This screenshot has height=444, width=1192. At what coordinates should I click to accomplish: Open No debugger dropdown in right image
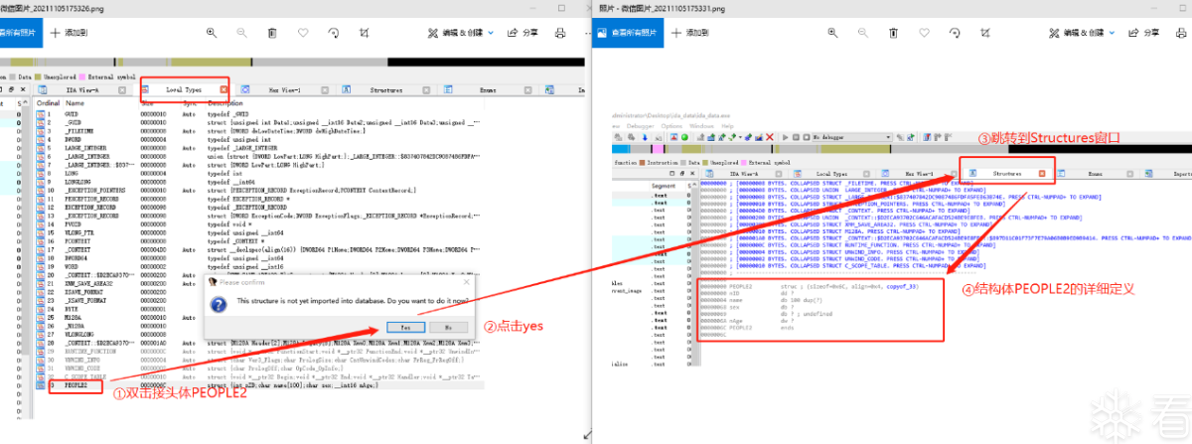[850, 137]
